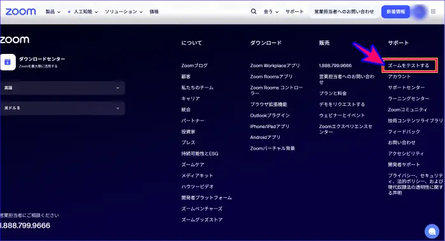This screenshot has width=445, height=241.
Task: Open the Outlookプラグイン link
Action: [270, 115]
